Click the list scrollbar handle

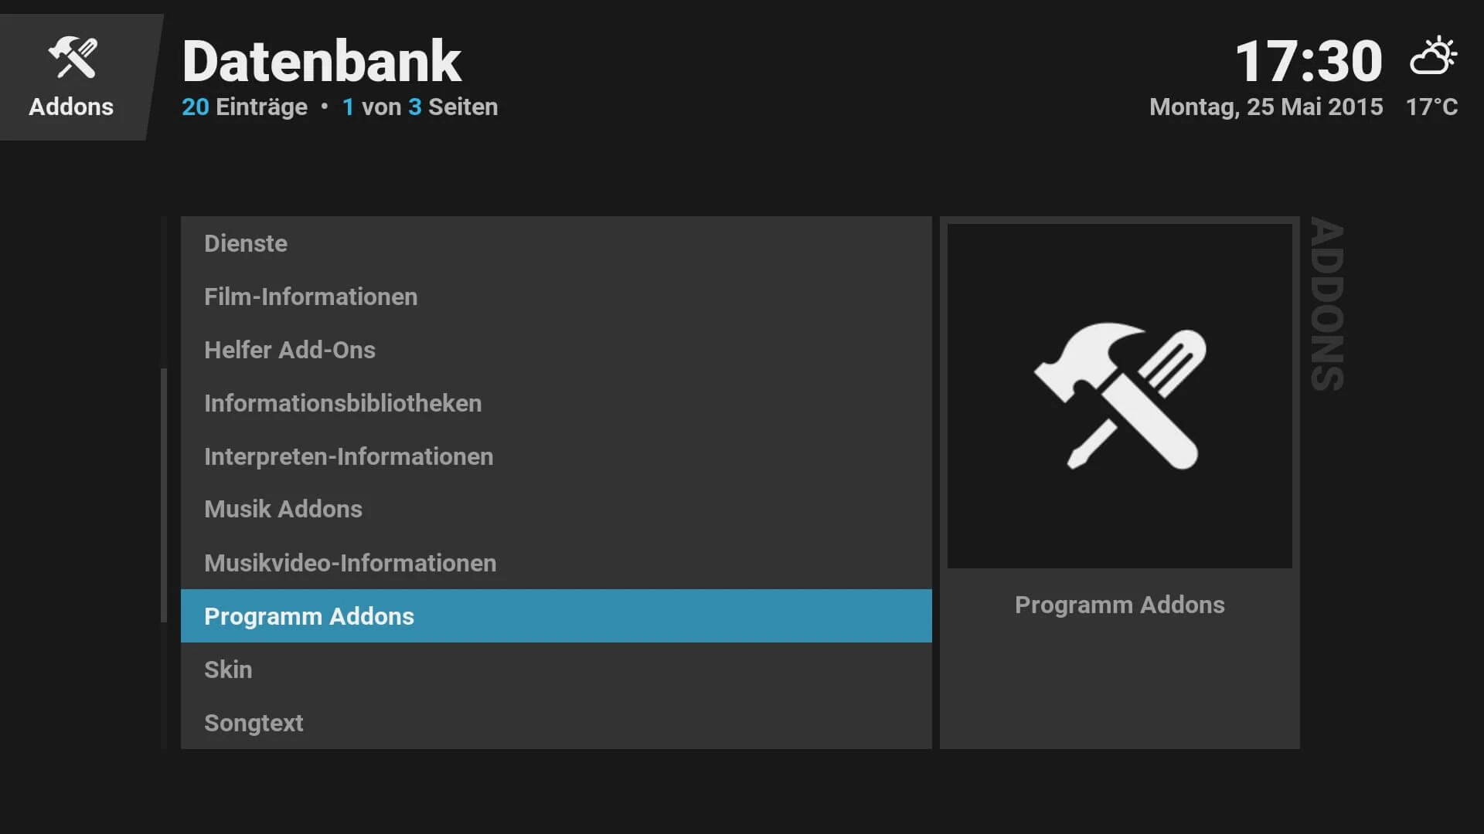(164, 495)
